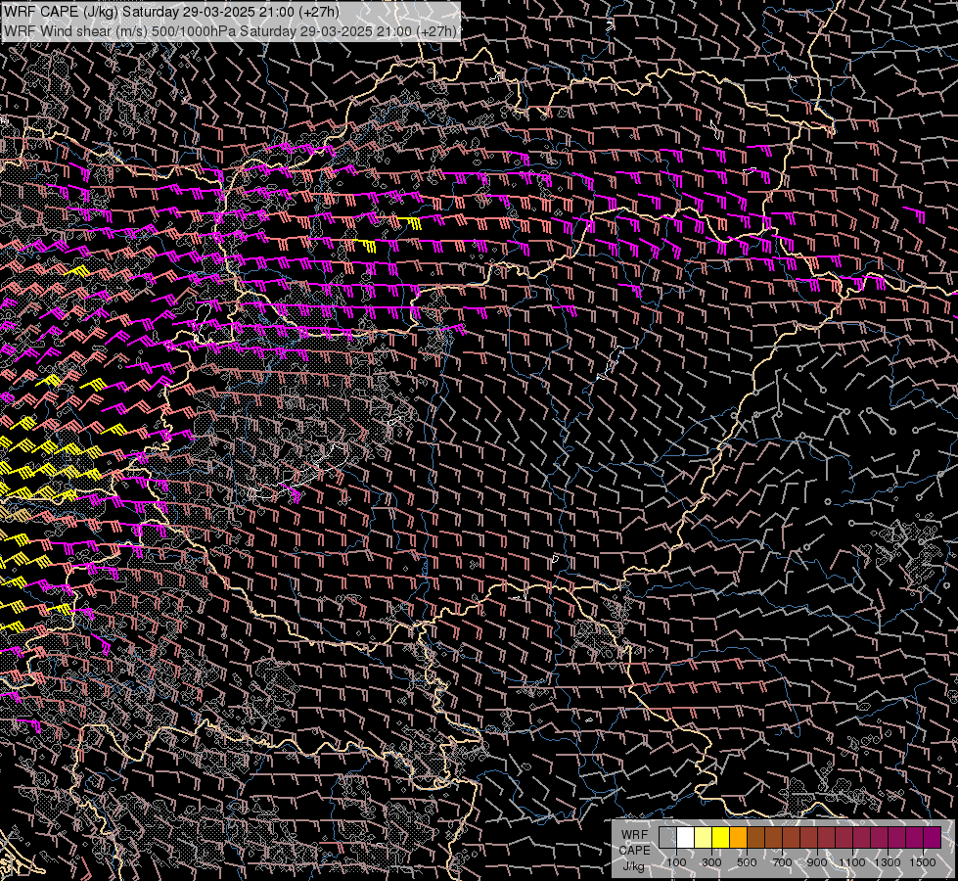Image resolution: width=958 pixels, height=881 pixels.
Task: Click the brown 500–600 J/kg legend swatch
Action: coord(755,837)
